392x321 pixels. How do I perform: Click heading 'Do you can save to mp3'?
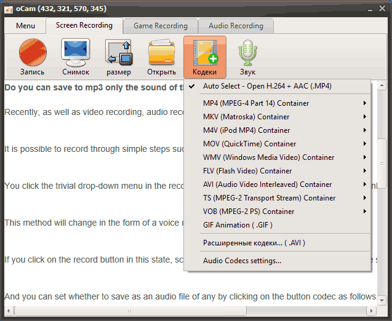coord(94,87)
